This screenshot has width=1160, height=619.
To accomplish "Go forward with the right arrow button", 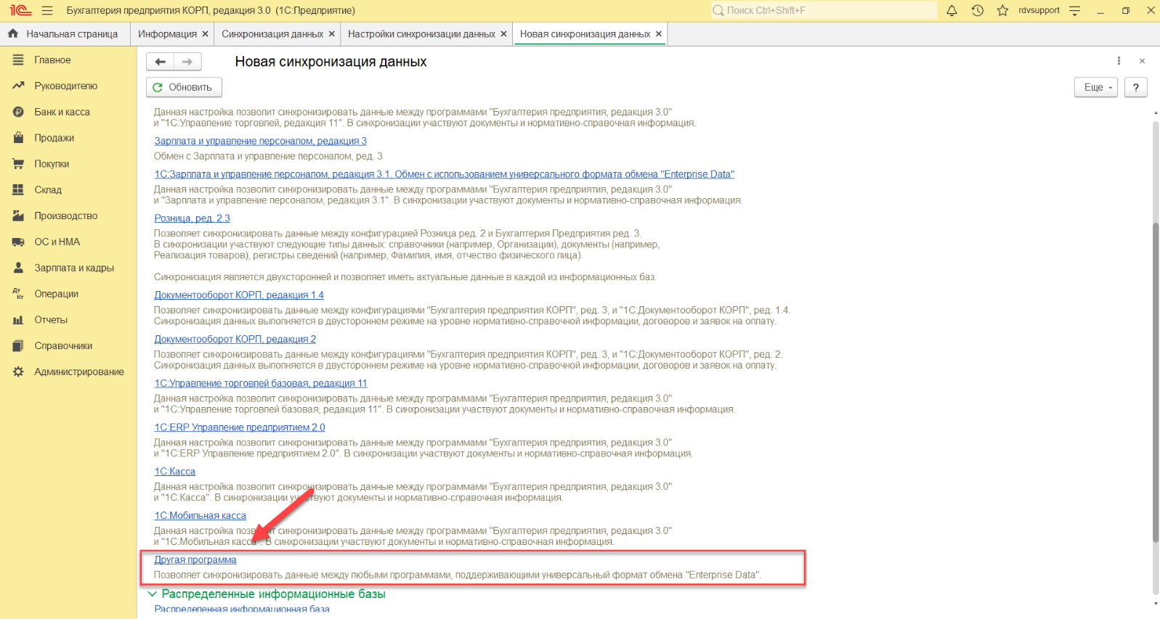I will [187, 62].
